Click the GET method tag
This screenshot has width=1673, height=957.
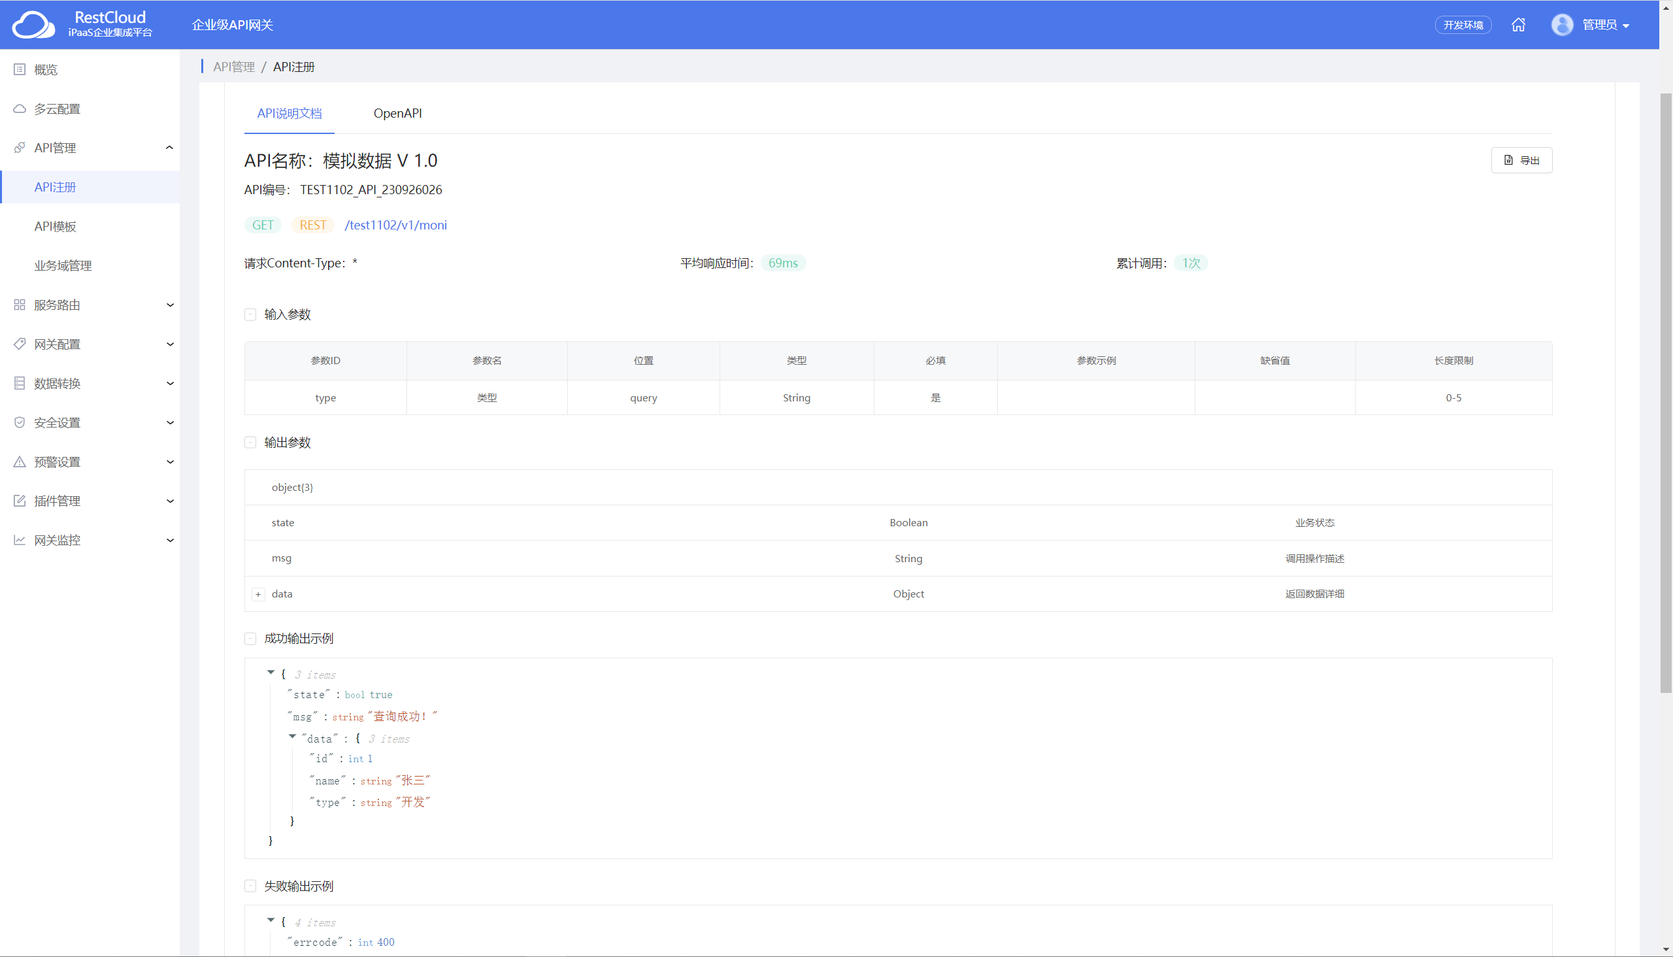coord(263,225)
